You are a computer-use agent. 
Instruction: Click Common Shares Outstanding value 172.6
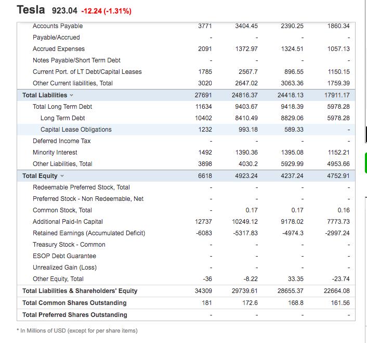250,303
